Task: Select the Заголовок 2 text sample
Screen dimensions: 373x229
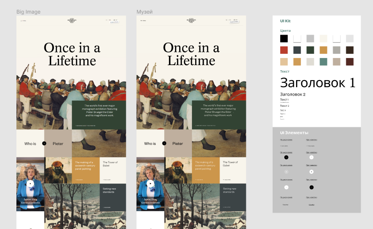Action: coord(293,94)
